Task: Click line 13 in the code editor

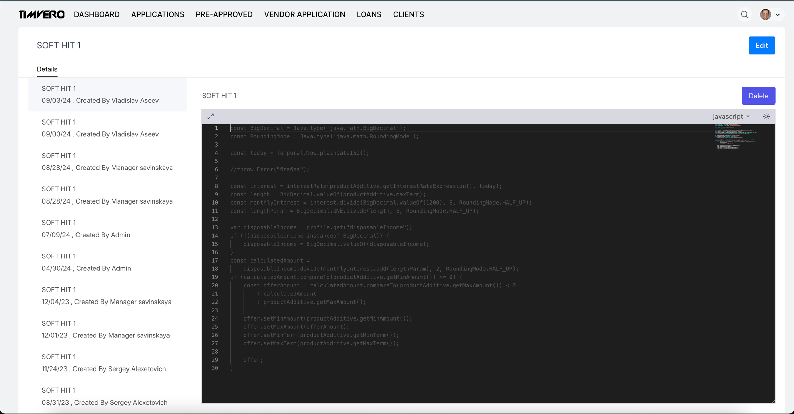Action: coord(320,227)
